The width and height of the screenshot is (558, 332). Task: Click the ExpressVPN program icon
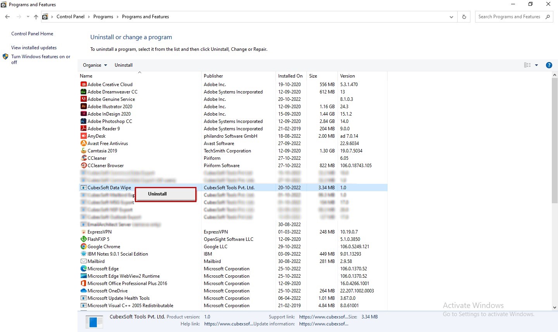click(83, 232)
